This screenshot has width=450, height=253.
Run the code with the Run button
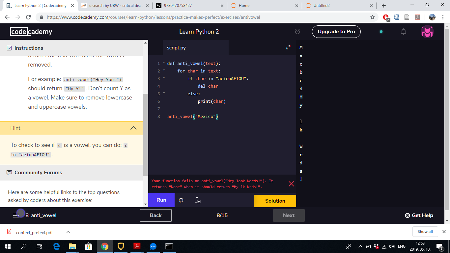[161, 200]
